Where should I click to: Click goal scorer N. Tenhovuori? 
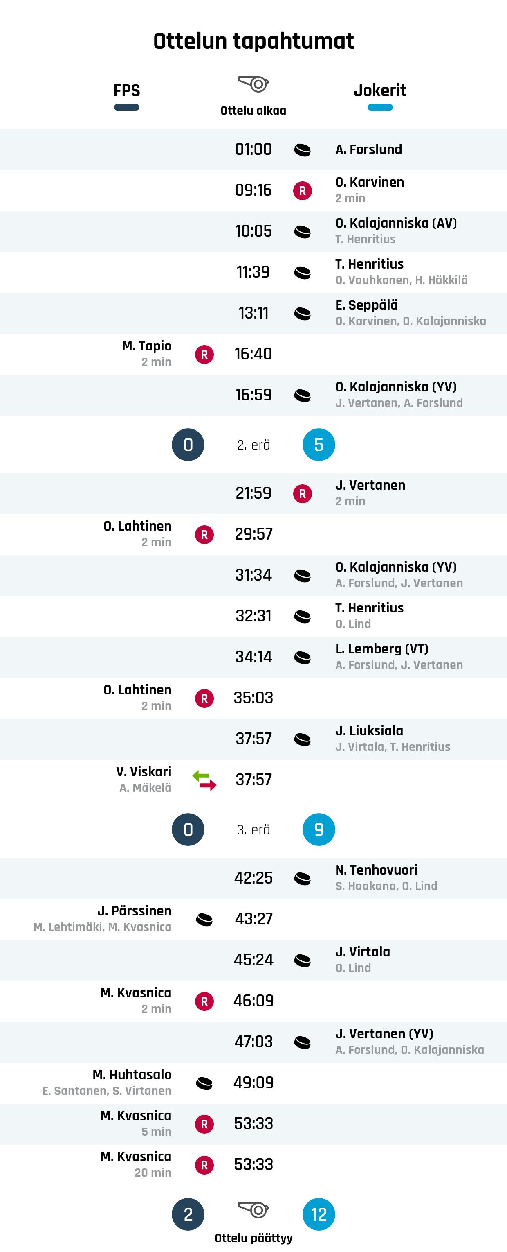(376, 870)
